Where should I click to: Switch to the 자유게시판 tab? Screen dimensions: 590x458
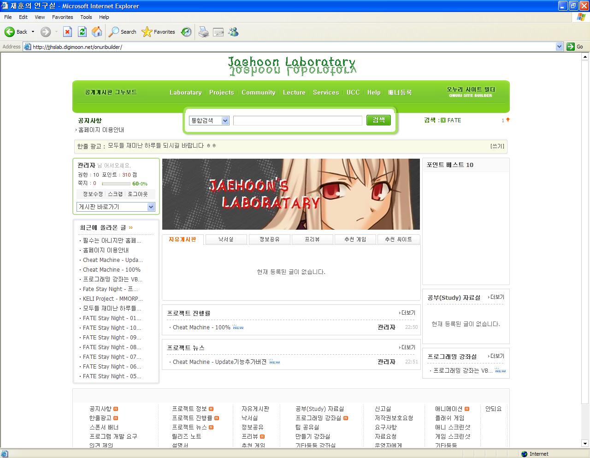(x=183, y=239)
